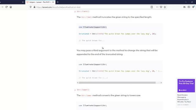Toggle reader view in address bar
The height and width of the screenshot is (110, 196).
tap(152, 7)
